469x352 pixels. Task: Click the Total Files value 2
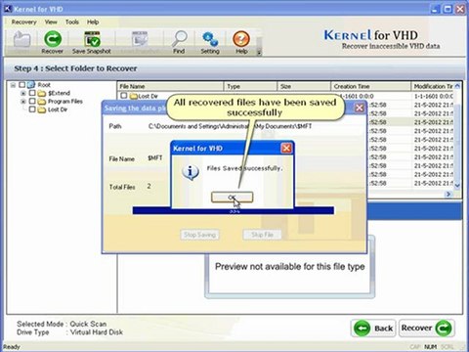[x=149, y=186]
